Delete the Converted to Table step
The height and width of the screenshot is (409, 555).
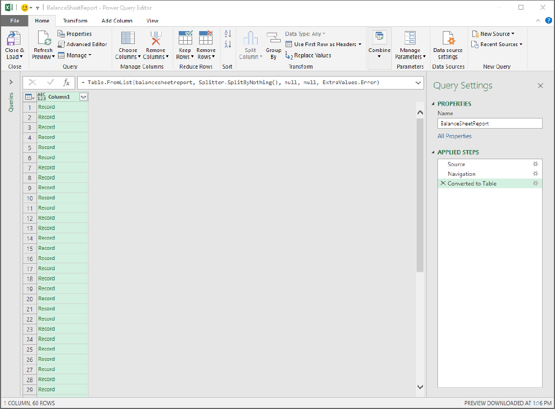coord(443,183)
